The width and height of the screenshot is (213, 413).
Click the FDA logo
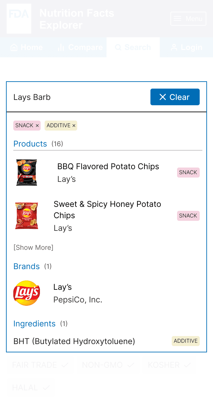(x=19, y=19)
